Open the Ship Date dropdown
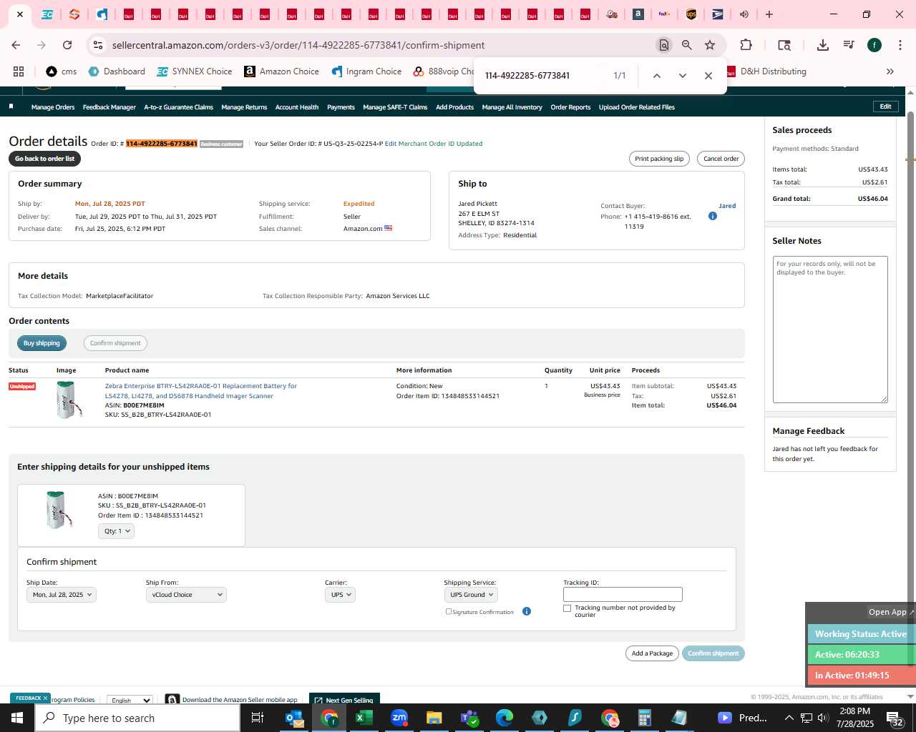Image resolution: width=916 pixels, height=732 pixels. (62, 595)
